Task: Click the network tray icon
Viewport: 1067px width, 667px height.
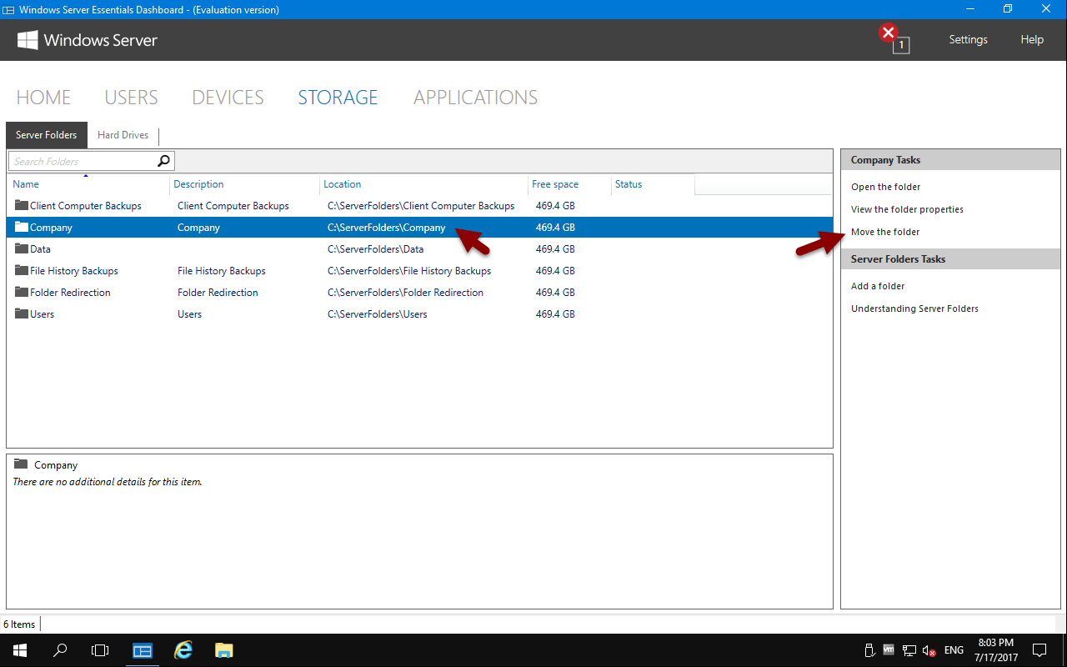Action: [x=909, y=650]
